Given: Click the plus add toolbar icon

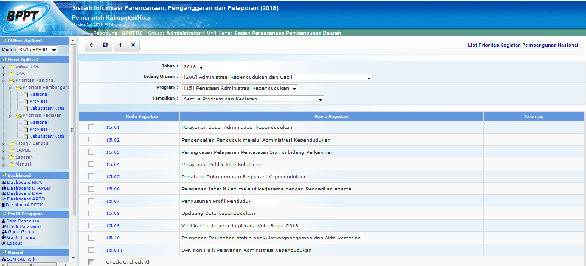Looking at the screenshot, I should coord(120,45).
